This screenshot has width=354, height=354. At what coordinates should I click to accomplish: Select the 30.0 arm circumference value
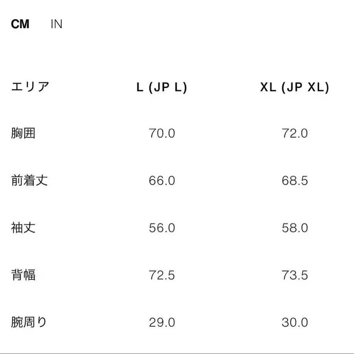295,323
